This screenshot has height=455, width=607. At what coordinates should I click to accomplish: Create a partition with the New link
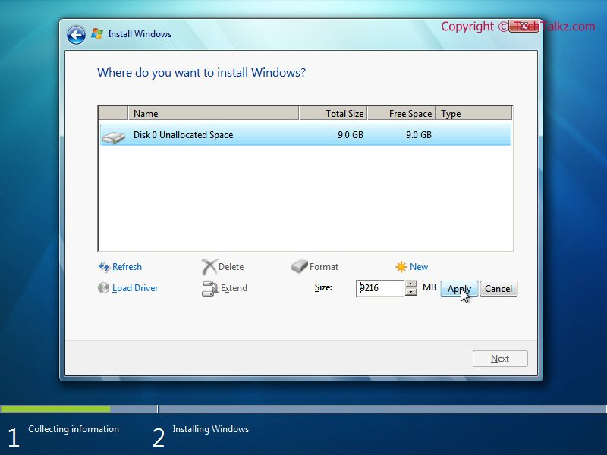pos(419,267)
